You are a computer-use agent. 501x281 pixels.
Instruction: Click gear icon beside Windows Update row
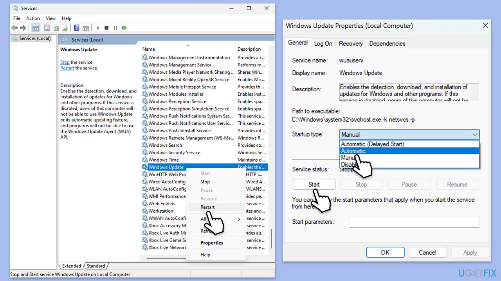click(145, 167)
